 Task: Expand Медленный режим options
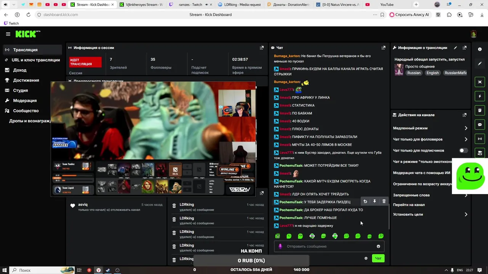[x=430, y=128]
